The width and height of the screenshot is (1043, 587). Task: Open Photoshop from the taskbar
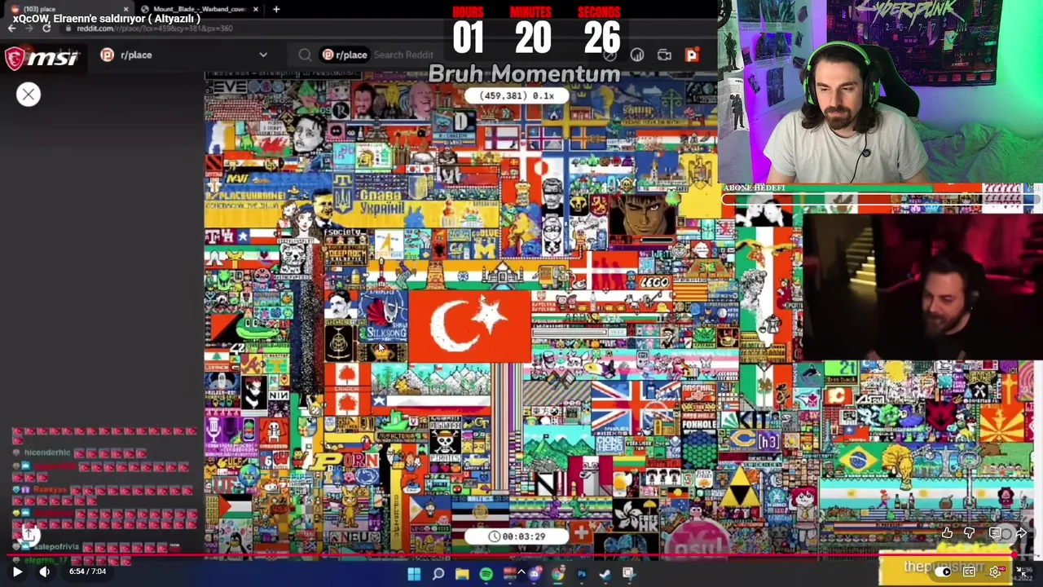(x=582, y=574)
